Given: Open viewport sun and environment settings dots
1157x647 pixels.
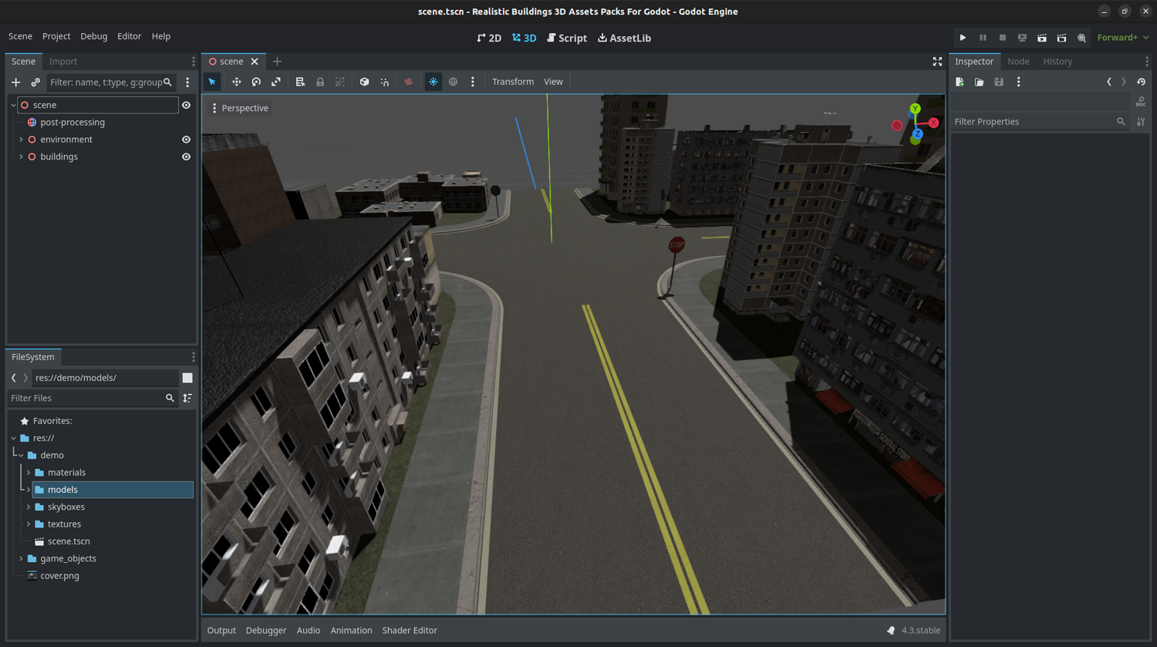Looking at the screenshot, I should point(473,82).
